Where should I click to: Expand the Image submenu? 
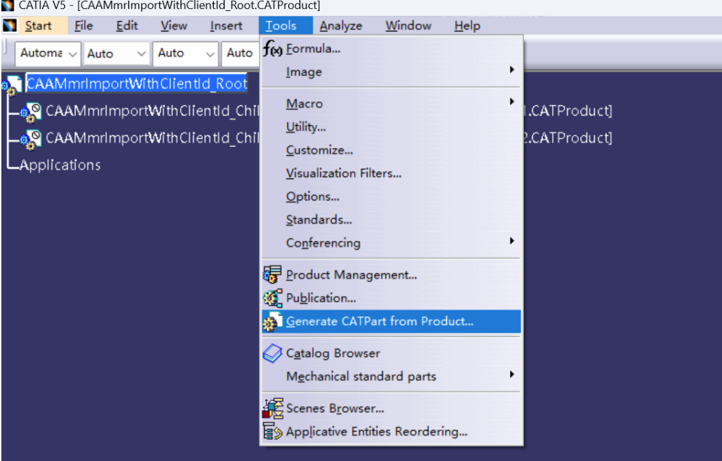coord(391,71)
